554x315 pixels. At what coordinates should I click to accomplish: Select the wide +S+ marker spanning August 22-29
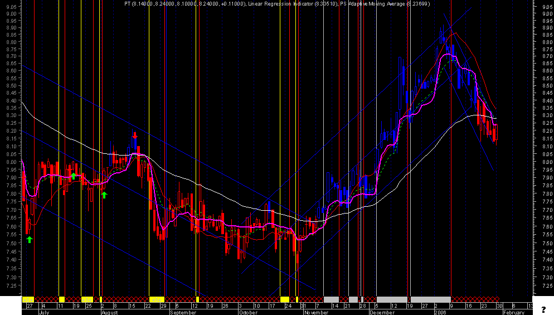pyautogui.click(x=157, y=299)
